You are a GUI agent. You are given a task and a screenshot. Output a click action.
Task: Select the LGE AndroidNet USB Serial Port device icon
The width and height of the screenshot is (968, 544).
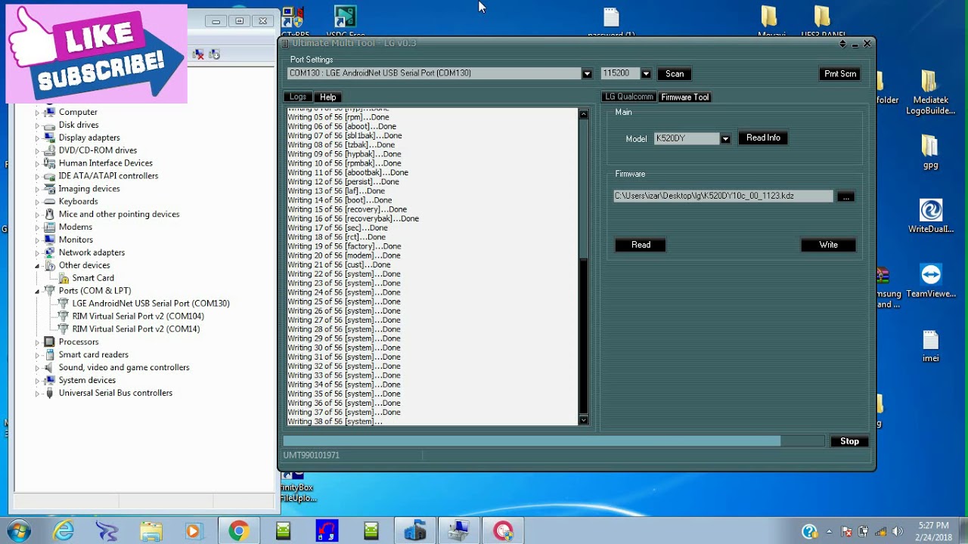pos(64,304)
